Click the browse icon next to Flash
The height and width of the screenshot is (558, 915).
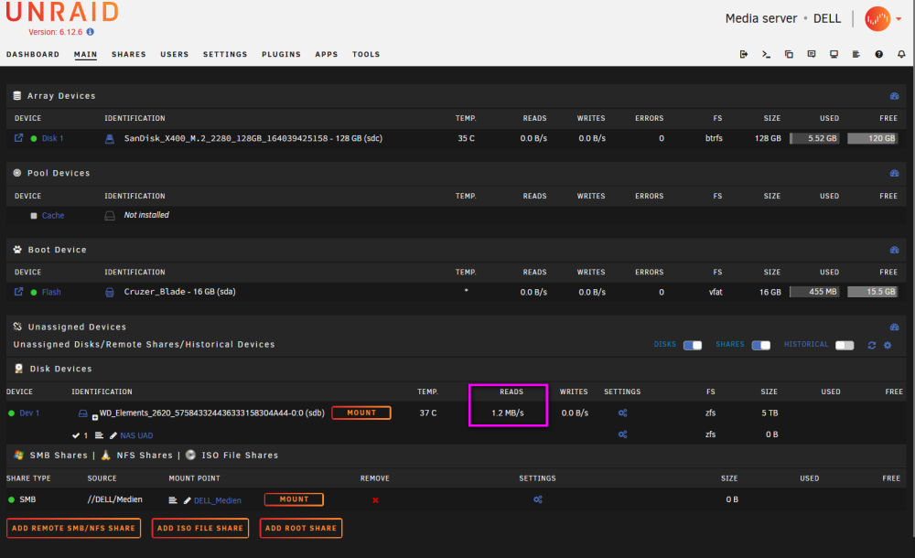[18, 291]
